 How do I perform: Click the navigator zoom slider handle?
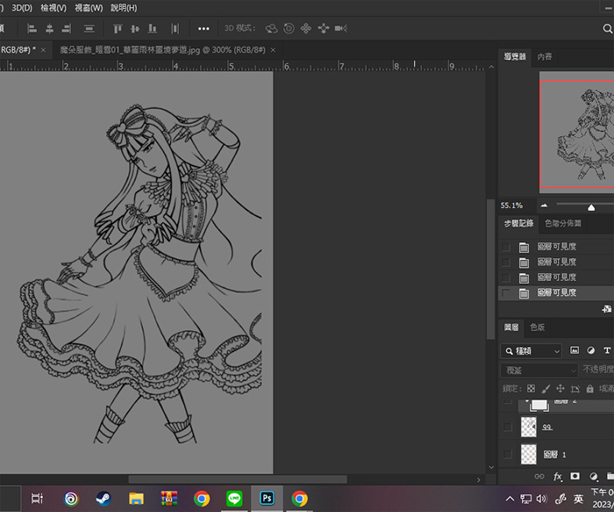click(591, 208)
